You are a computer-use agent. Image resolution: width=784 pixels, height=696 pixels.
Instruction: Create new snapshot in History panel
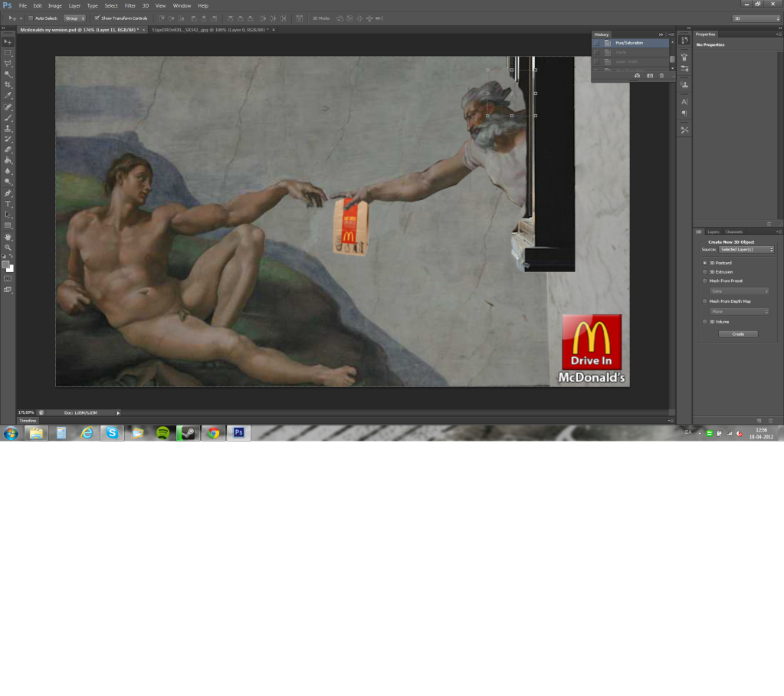pyautogui.click(x=649, y=75)
